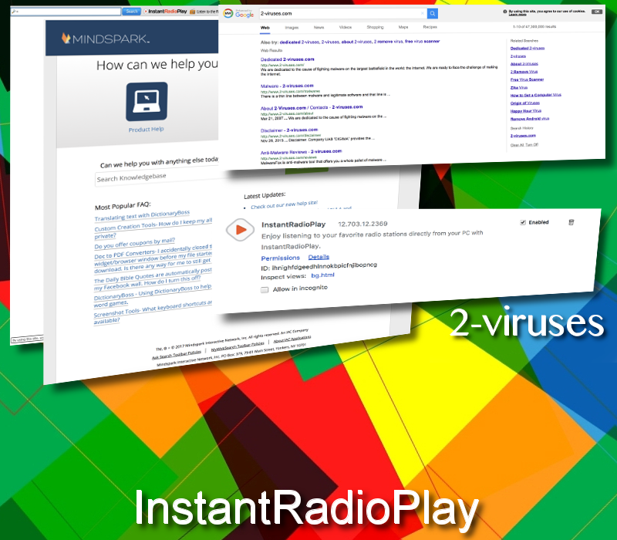Click Turn Off under Search History
The width and height of the screenshot is (617, 540).
pyautogui.click(x=532, y=145)
